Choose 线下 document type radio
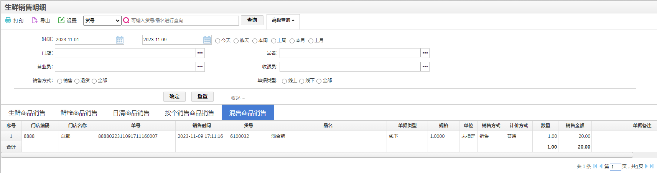This screenshot has width=657, height=173. [301, 81]
